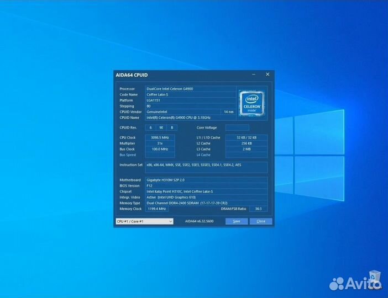
Task: Click the AIDA64 v6.32.5600 version label
Action: coord(199,221)
